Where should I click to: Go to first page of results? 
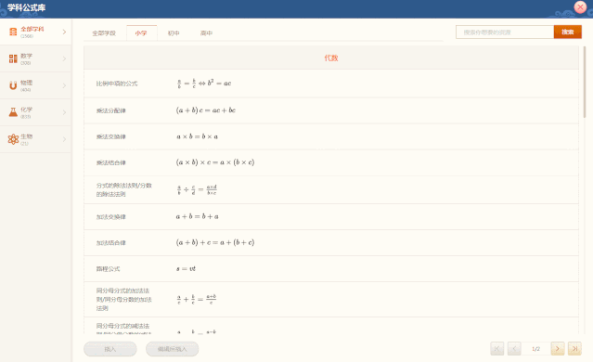[496, 348]
